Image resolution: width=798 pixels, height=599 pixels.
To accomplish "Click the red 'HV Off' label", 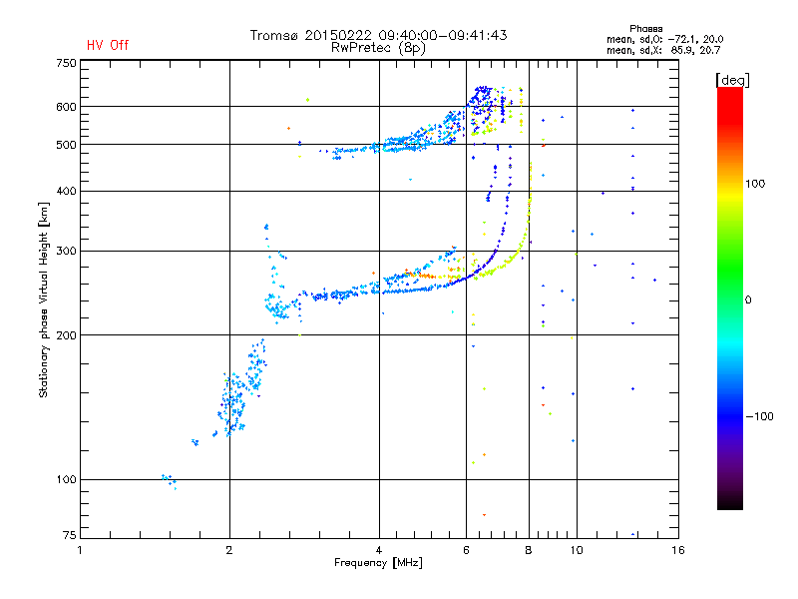I will (108, 45).
